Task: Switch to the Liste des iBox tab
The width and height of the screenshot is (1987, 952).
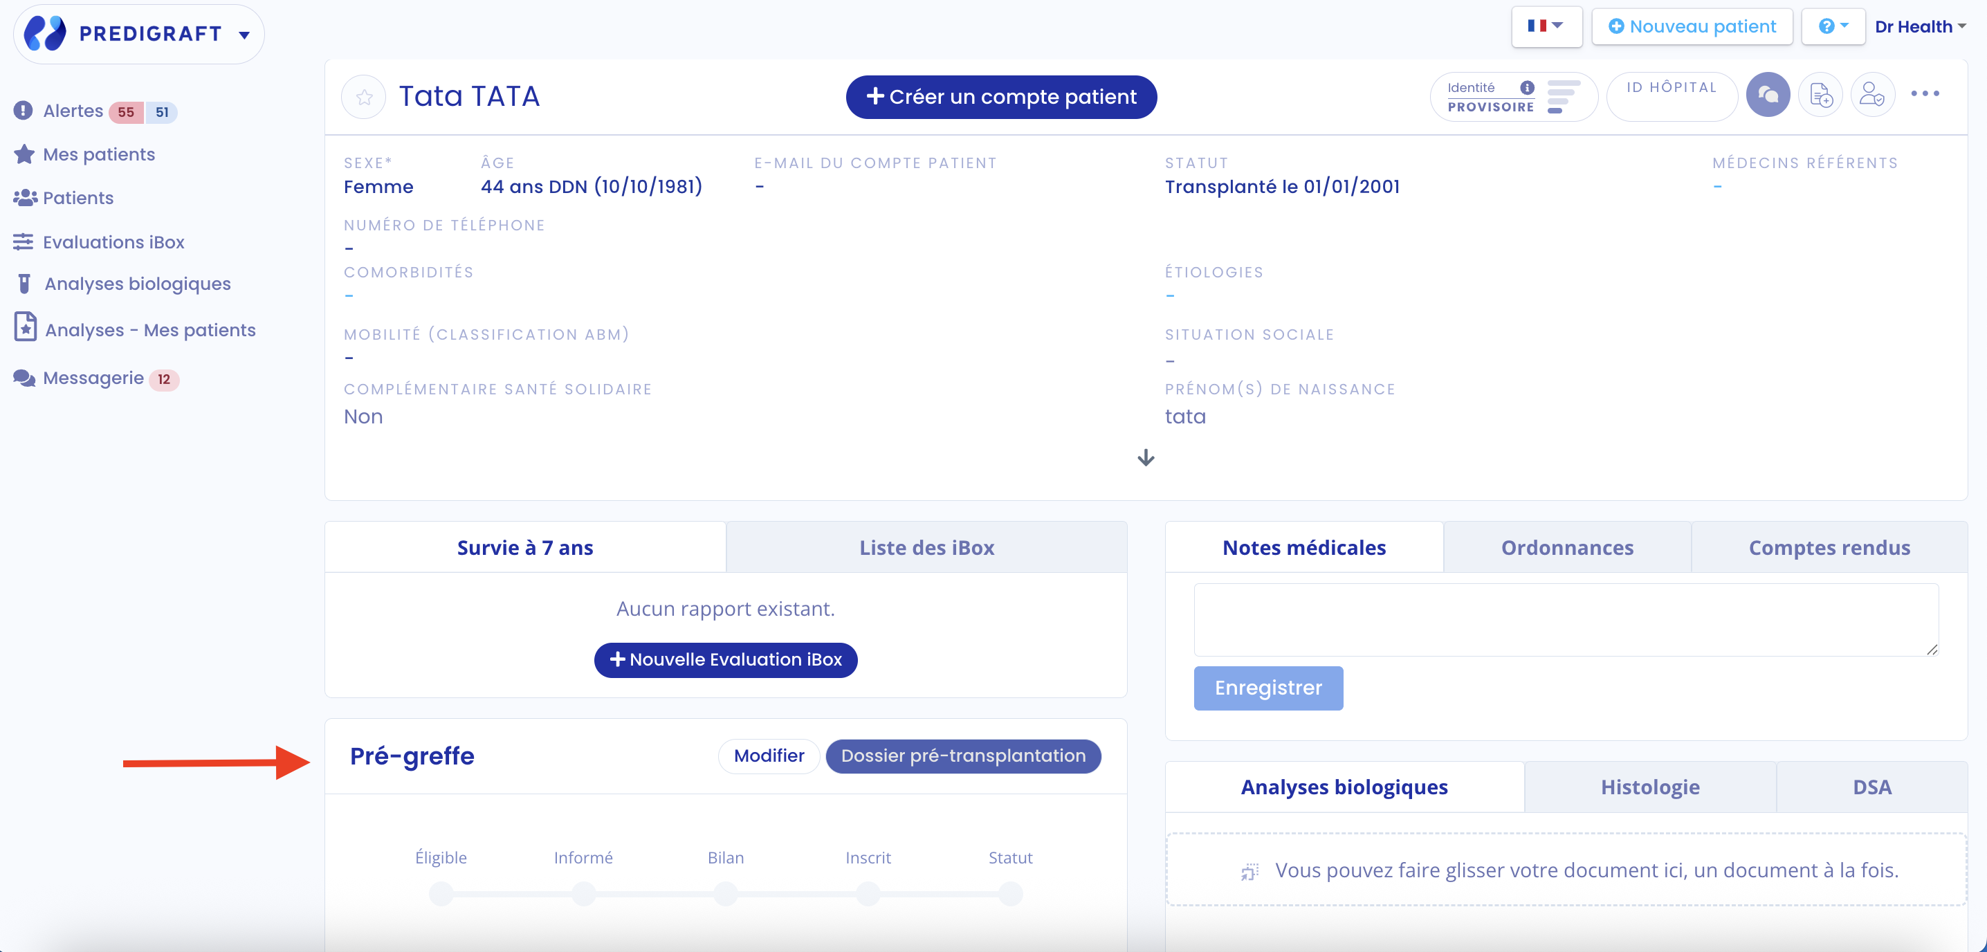Action: 926,548
